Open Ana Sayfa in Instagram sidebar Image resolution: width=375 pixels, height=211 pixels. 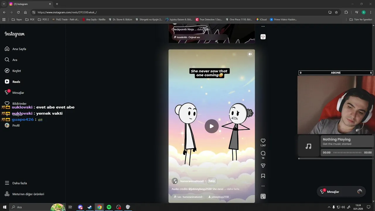click(x=16, y=49)
